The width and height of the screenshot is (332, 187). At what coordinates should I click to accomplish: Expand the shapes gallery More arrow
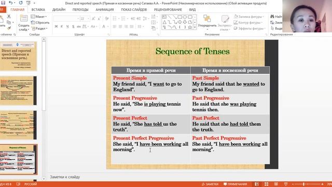[195, 28]
